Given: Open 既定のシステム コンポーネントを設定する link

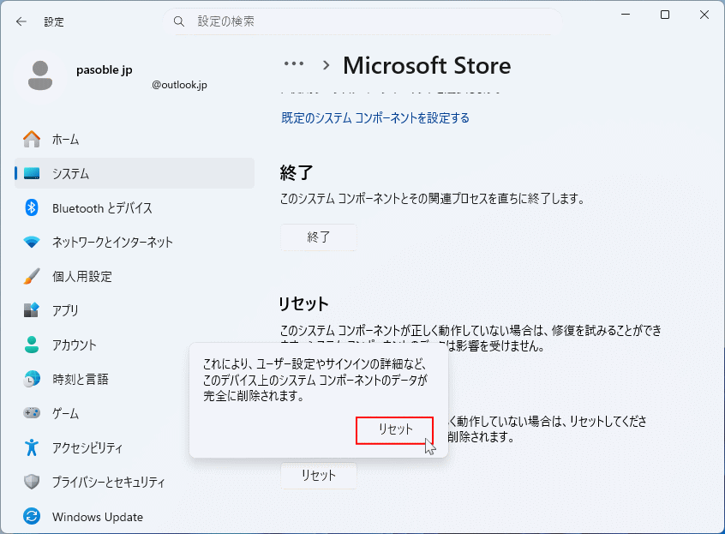Looking at the screenshot, I should coord(375,118).
